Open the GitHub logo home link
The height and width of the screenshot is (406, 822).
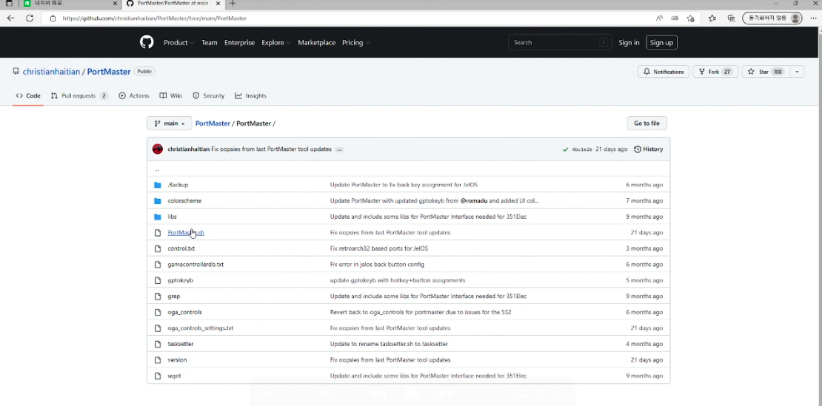[147, 42]
